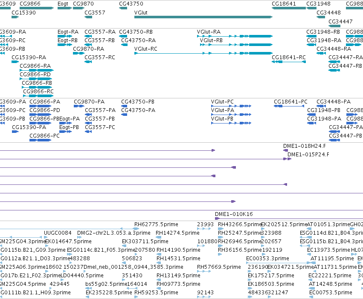The width and height of the screenshot is (363, 299).
Task: Select the CG15390-RA transcript label
Action: 29,57
